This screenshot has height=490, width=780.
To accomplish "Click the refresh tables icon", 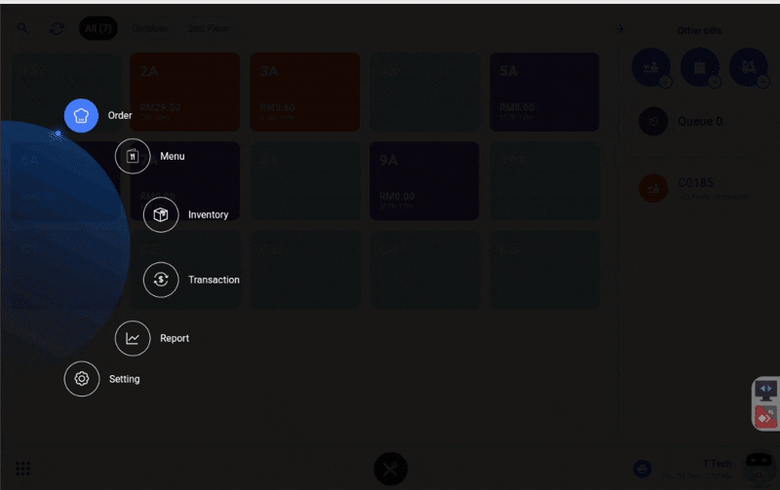I will point(57,28).
